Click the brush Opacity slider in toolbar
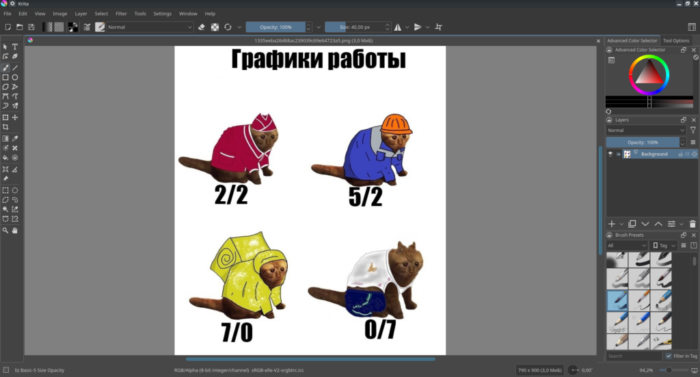This screenshot has height=377, width=700. coord(275,27)
